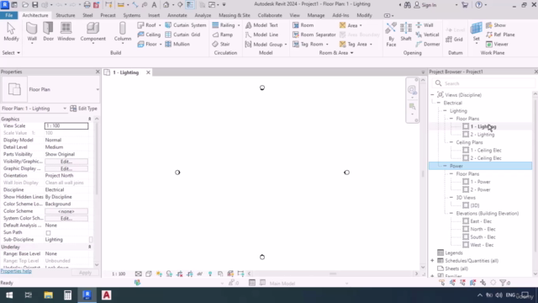Click the Save icon in quick access toolbar

tap(34, 5)
